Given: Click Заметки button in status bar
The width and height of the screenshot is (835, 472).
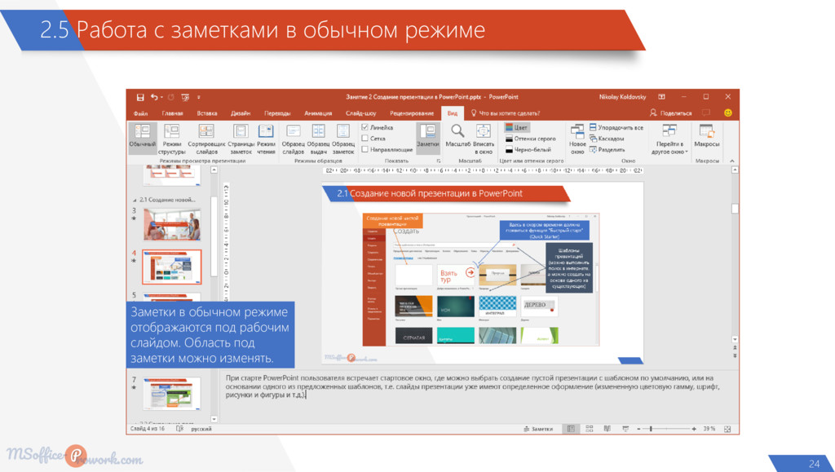Looking at the screenshot, I should [x=538, y=428].
